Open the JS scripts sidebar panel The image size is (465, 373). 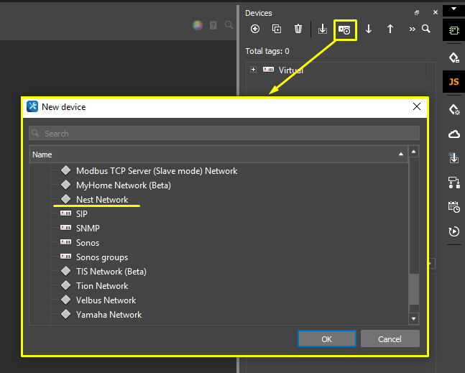[454, 82]
